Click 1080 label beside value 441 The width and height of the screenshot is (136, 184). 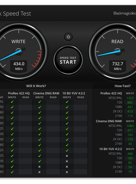[118, 107]
